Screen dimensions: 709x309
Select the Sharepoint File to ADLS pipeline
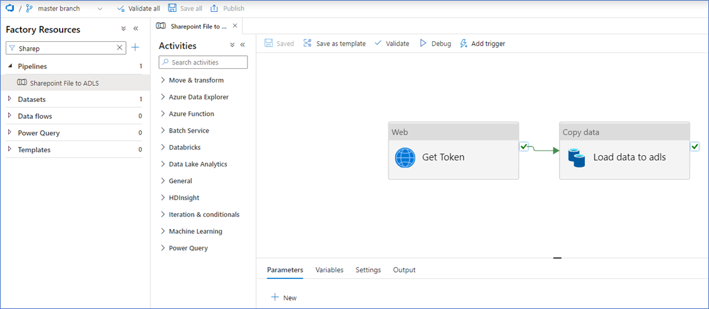pyautogui.click(x=64, y=83)
